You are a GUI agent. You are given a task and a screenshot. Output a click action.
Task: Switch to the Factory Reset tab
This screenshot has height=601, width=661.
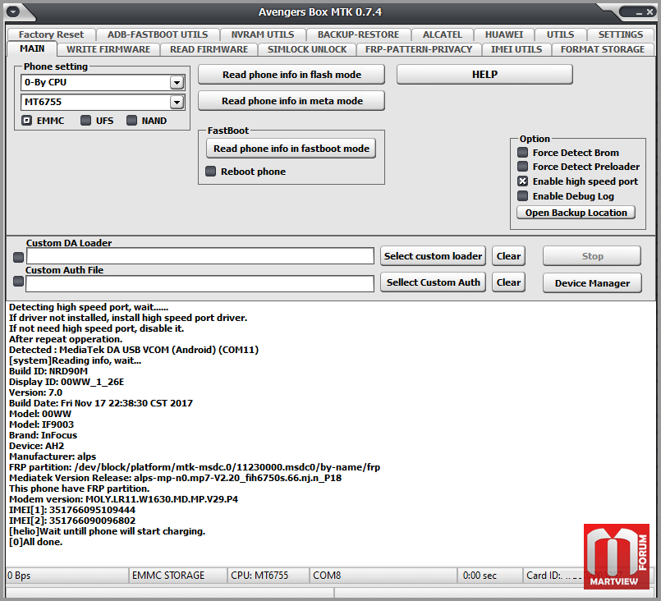point(52,34)
